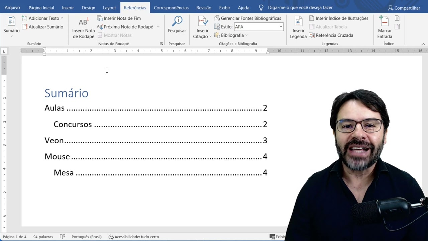This screenshot has height=241, width=428.
Task: Click the Exibir display settings icon
Action: (x=272, y=237)
